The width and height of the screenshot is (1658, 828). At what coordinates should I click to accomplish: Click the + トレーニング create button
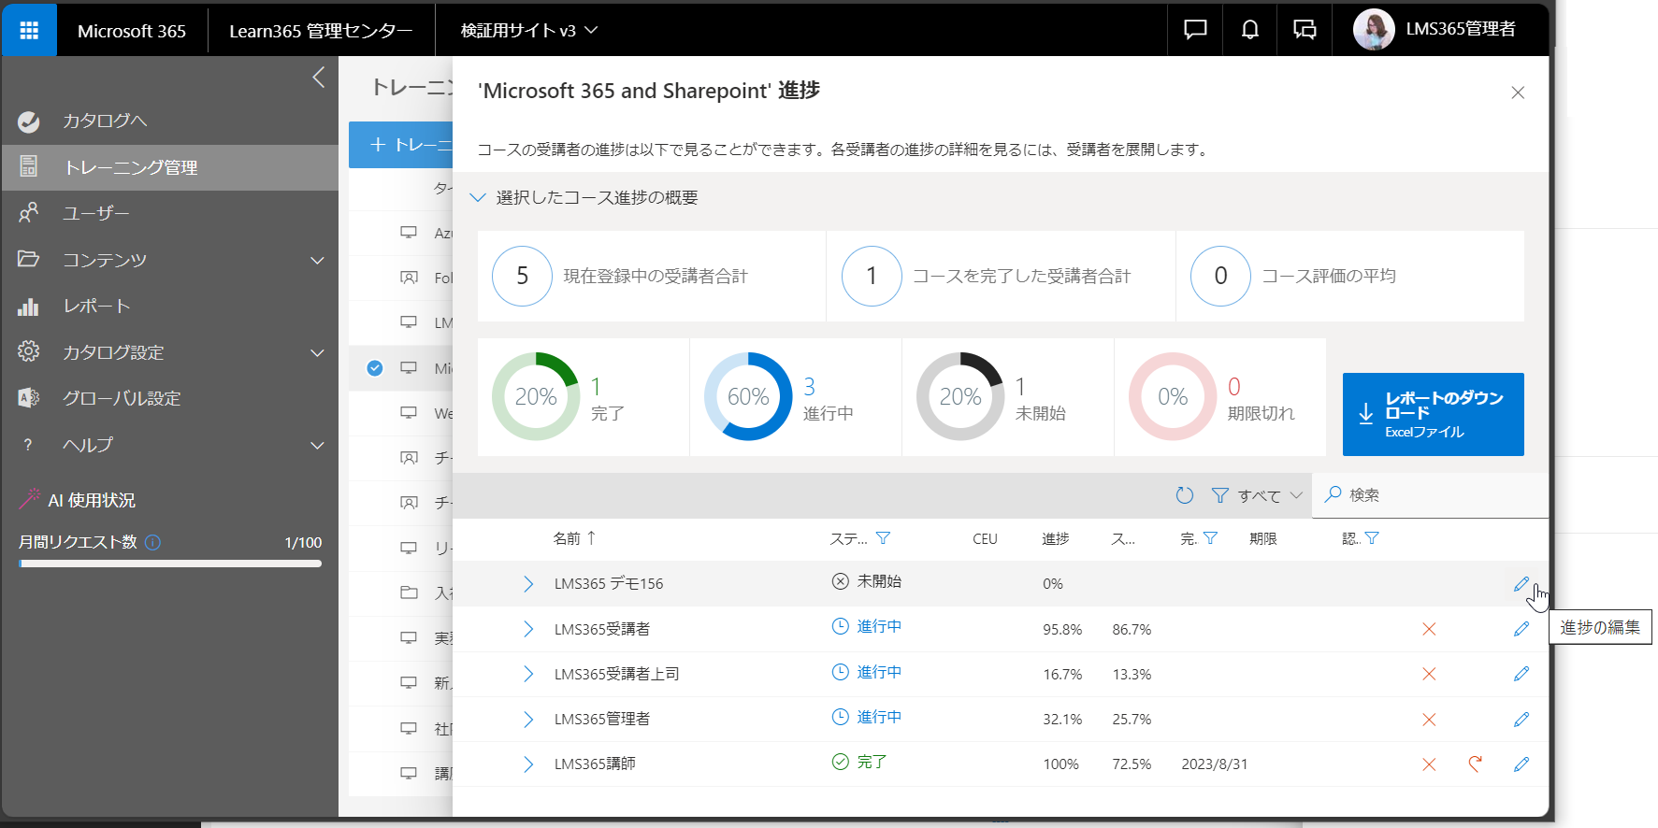click(x=401, y=145)
